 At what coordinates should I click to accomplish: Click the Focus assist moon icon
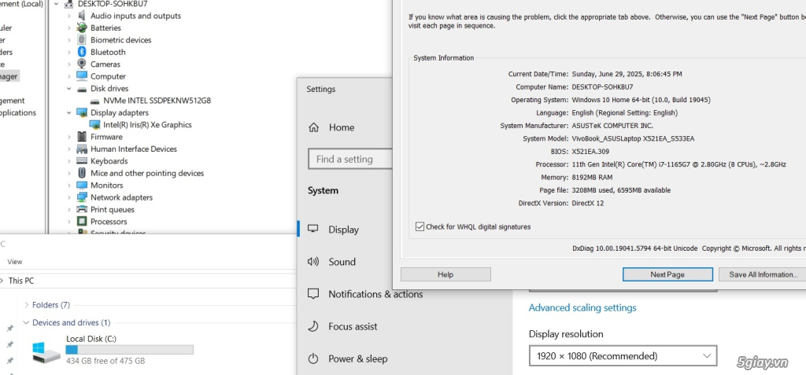tap(313, 326)
